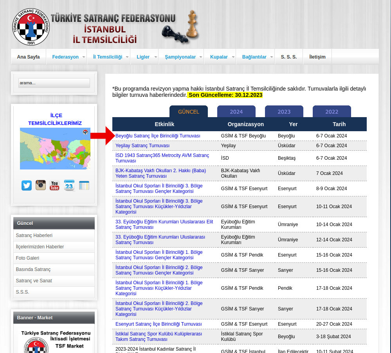Open the Instagram camera icon
Image resolution: width=391 pixels, height=353 pixels.
(41, 185)
